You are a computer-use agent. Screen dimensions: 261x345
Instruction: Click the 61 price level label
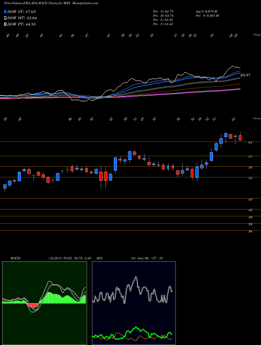(x=250, y=143)
